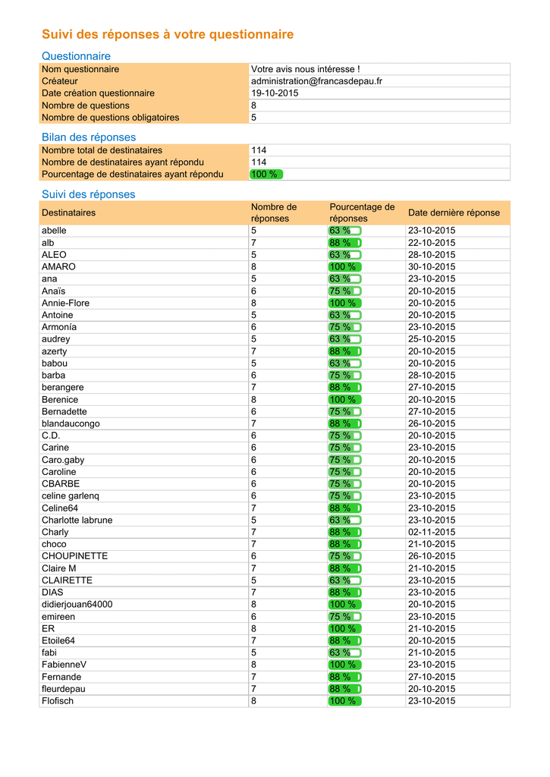Click the Nombre de réponses column header
The image size is (550, 777).
pos(274,213)
